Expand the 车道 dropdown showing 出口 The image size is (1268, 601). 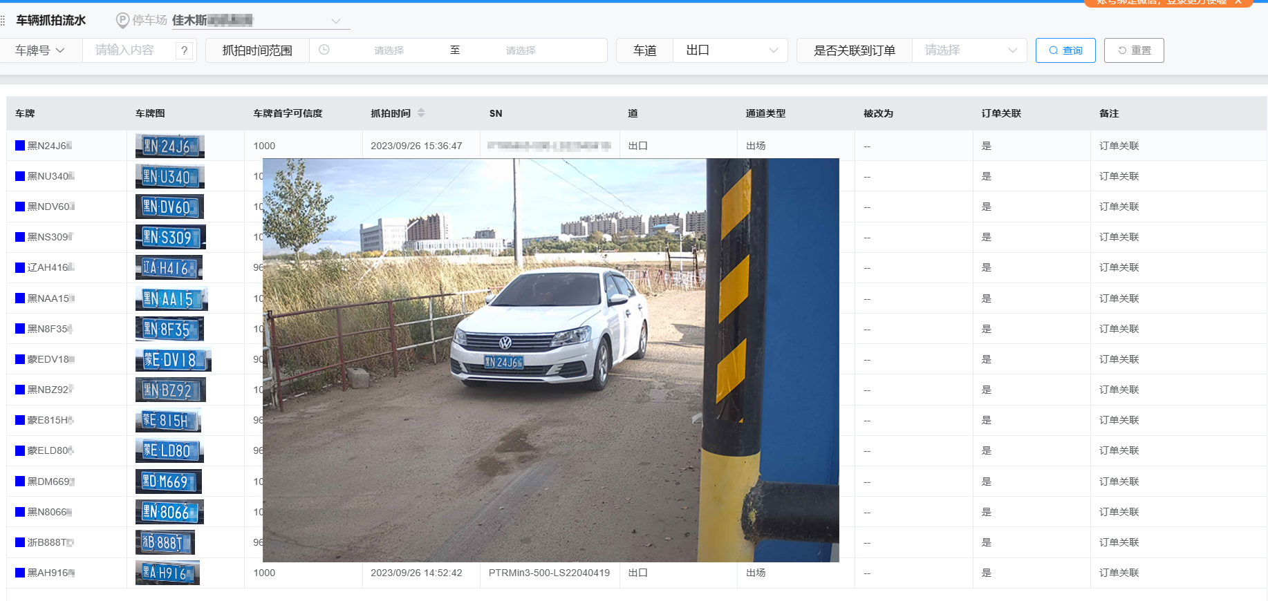tap(730, 50)
